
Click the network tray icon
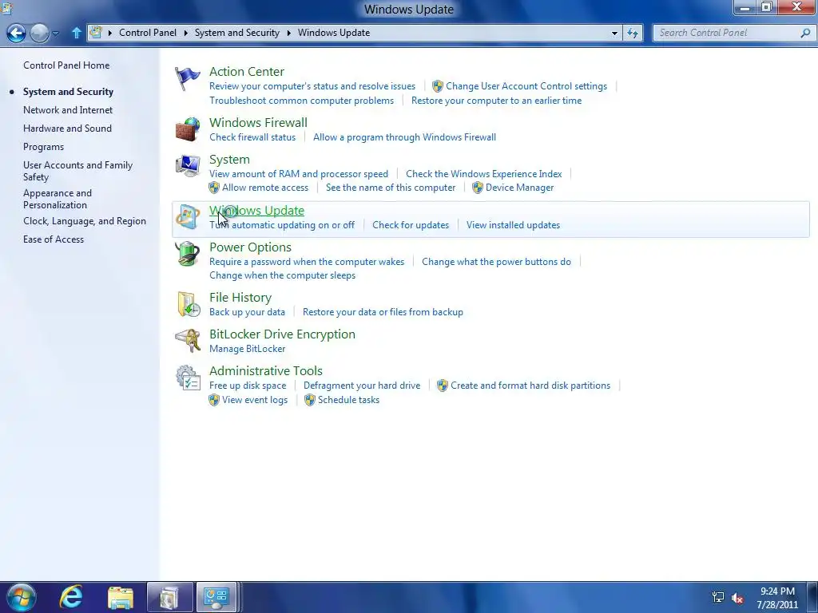pyautogui.click(x=718, y=597)
